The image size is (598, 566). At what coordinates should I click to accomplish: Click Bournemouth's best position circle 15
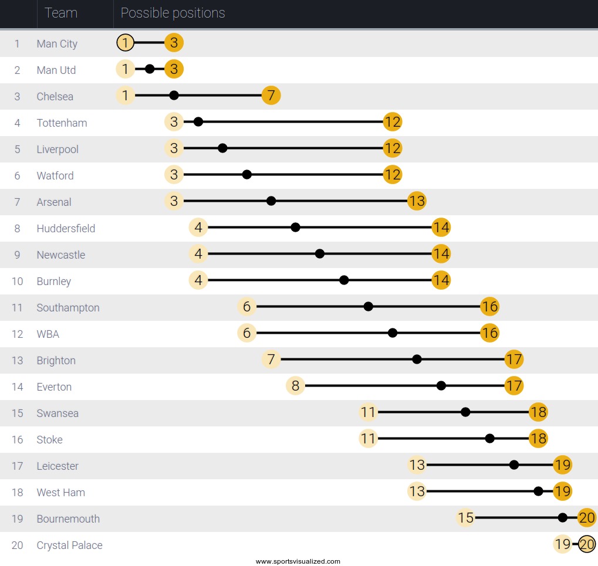(465, 518)
